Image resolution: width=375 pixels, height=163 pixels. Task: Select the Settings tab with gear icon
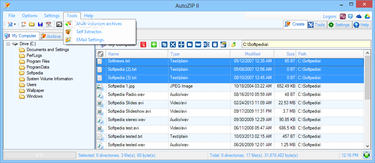pos(339,24)
